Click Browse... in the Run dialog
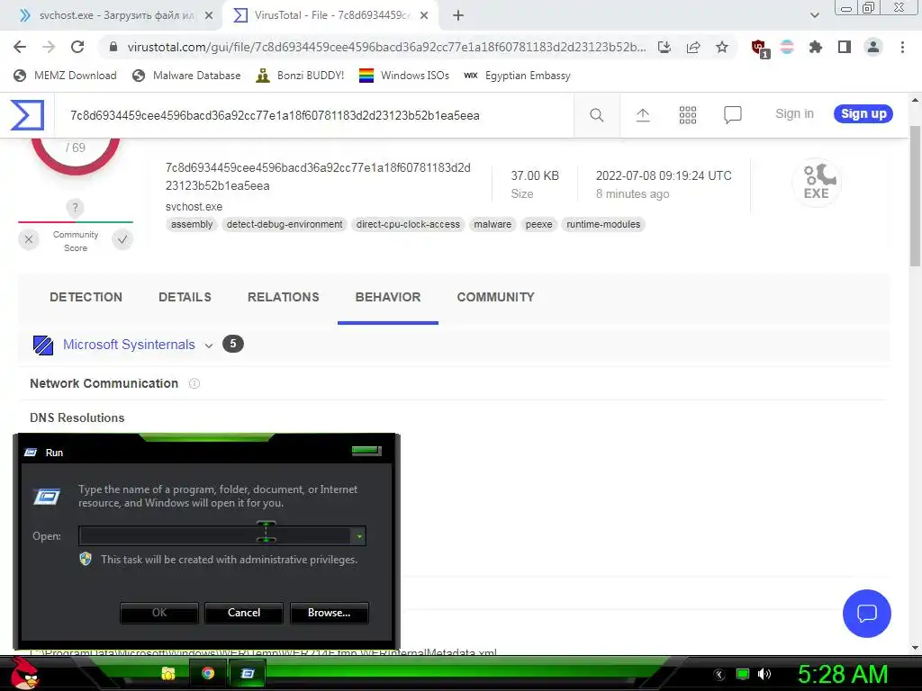This screenshot has height=691, width=922. (x=330, y=613)
